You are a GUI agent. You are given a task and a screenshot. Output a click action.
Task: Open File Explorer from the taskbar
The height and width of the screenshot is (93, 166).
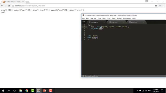tap(21, 91)
